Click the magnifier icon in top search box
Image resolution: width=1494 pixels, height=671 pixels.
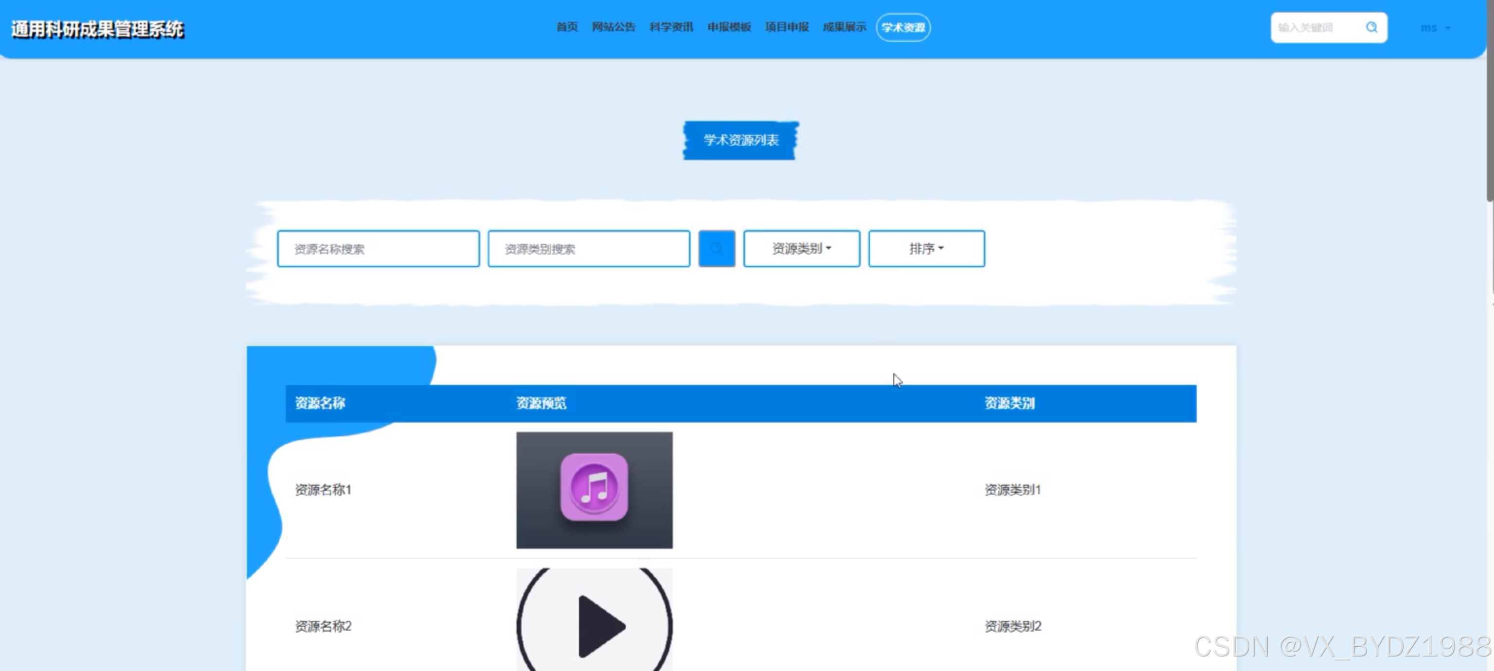click(1371, 27)
